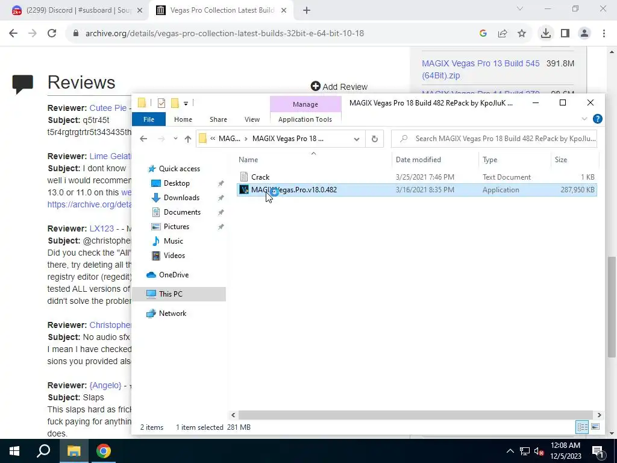This screenshot has width=617, height=463.
Task: Open Chrome three-dot menu
Action: (604, 34)
